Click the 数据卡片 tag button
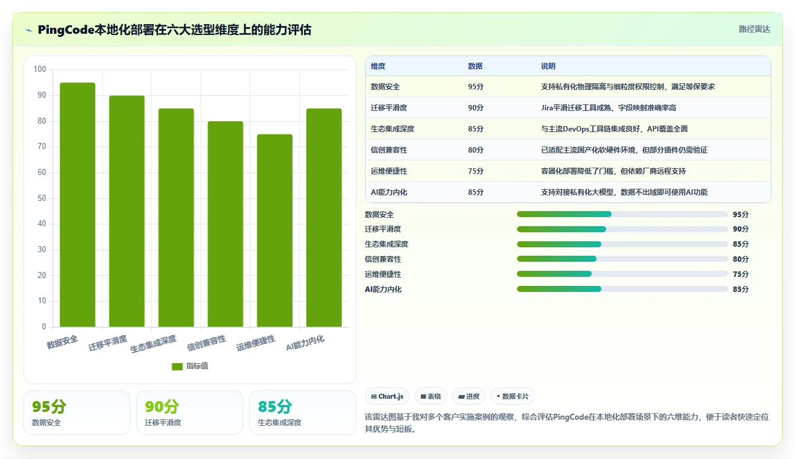Image resolution: width=795 pixels, height=459 pixels. (513, 396)
